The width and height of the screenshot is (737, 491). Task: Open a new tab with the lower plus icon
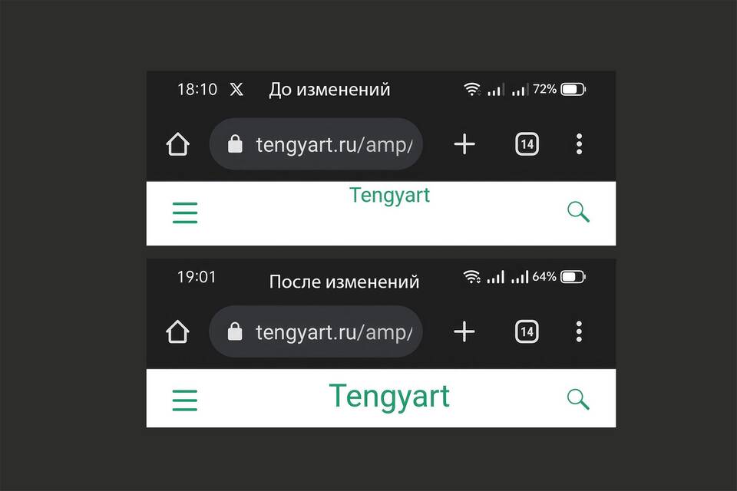(x=464, y=331)
